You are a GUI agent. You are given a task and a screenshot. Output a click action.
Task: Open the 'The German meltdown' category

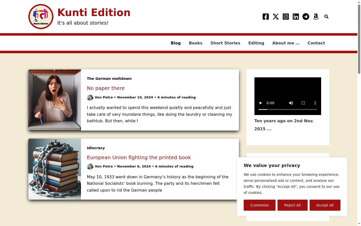109,79
